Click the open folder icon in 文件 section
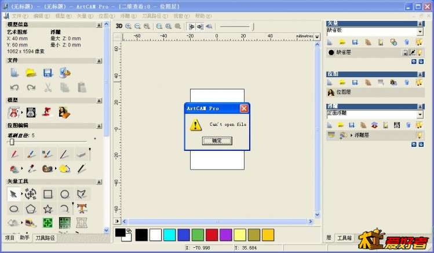The height and width of the screenshot is (253, 434). [x=31, y=73]
